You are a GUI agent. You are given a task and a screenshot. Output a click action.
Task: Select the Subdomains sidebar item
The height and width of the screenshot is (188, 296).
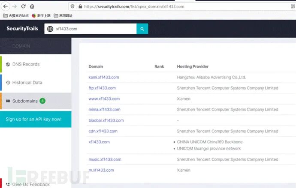(36, 101)
